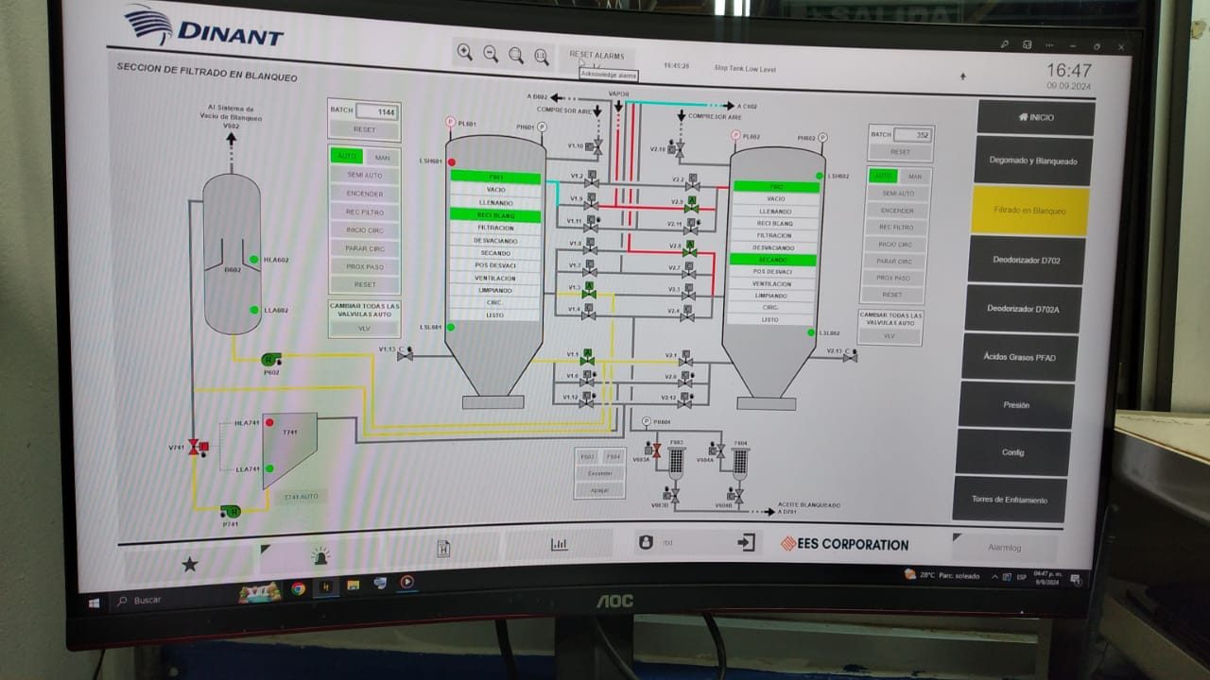Click the batch number field showing 1144
The width and height of the screenshot is (1210, 680).
[376, 111]
